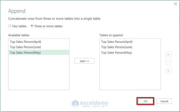Click the Exceldemy logo watermark

tap(90, 103)
